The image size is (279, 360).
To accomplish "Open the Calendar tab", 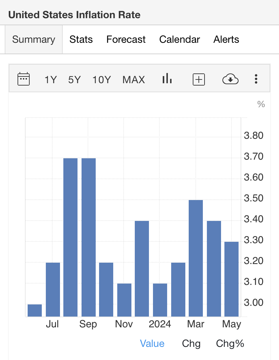I will click(180, 39).
